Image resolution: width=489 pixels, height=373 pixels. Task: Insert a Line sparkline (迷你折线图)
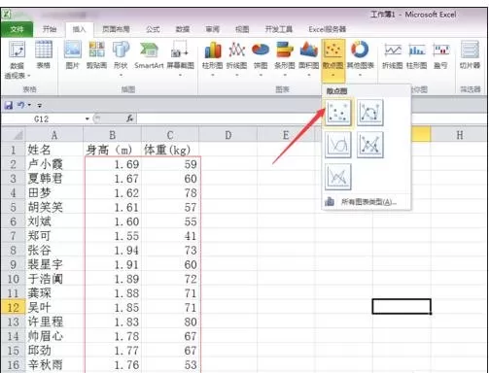click(393, 55)
